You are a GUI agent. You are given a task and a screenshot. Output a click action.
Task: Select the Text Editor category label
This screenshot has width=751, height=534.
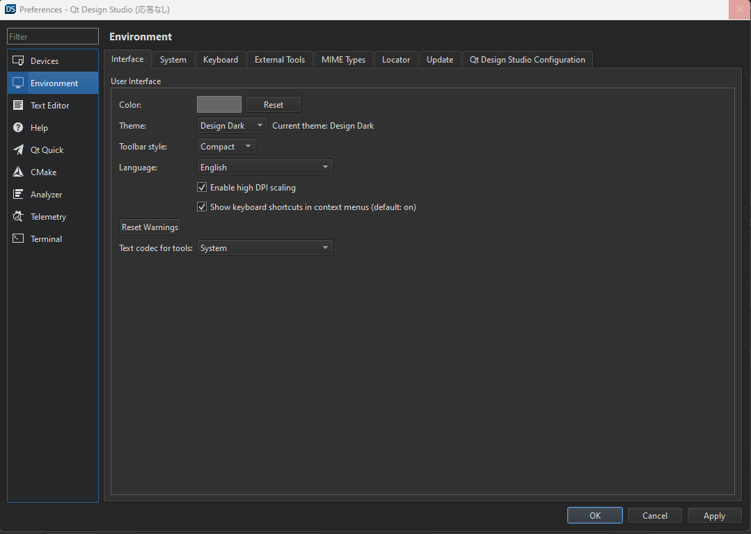[50, 105]
